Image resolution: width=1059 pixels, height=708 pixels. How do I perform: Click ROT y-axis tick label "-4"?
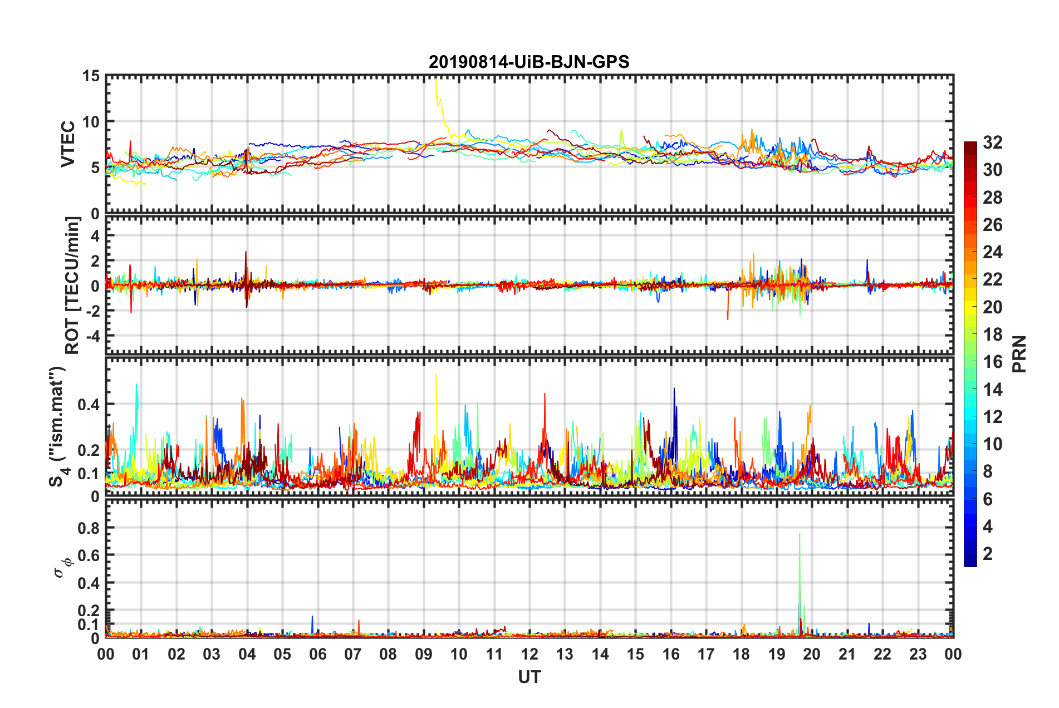click(92, 336)
